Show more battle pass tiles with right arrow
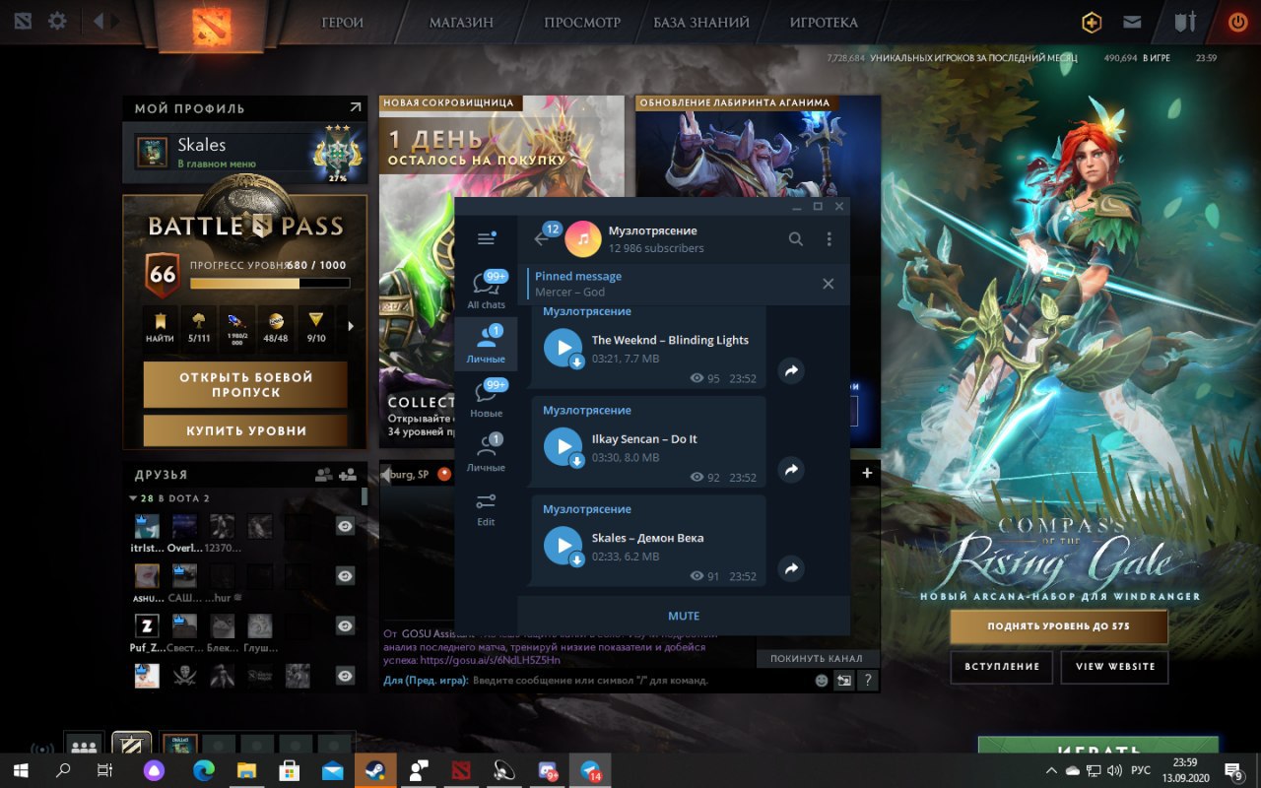The width and height of the screenshot is (1261, 788). pos(352,326)
